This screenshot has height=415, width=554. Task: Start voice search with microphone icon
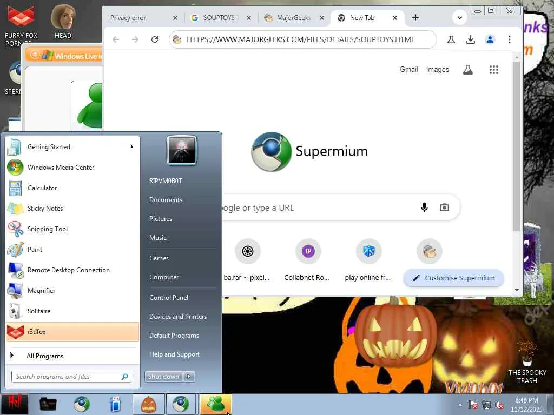coord(424,207)
